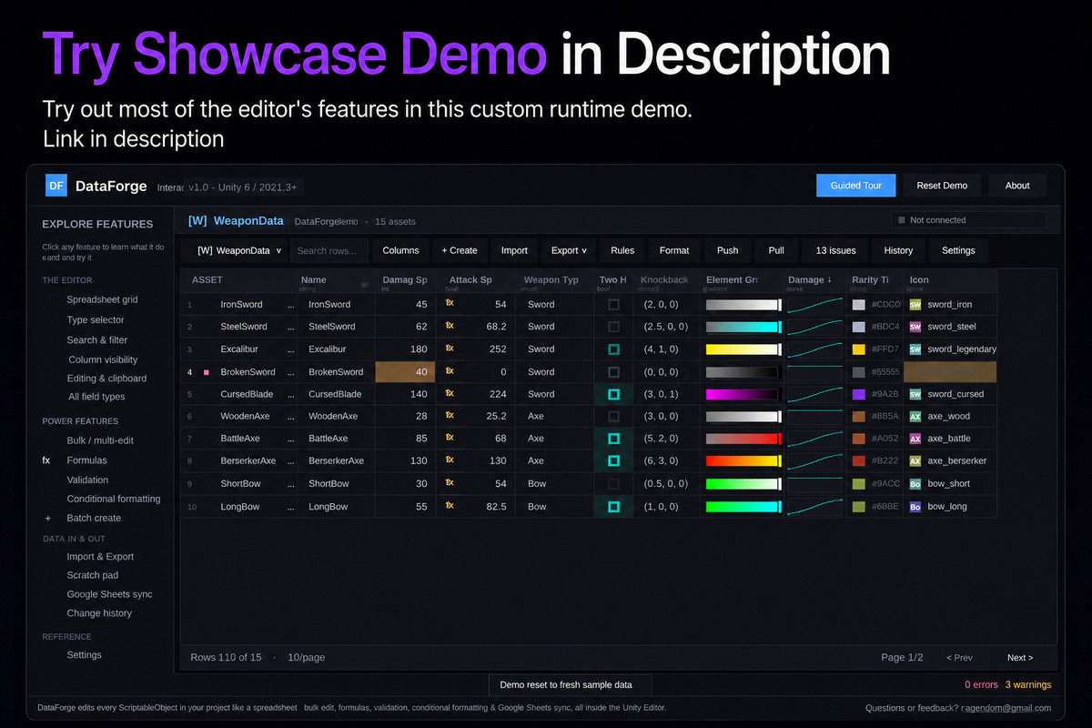Click the highlighted 40 damage cell

(x=405, y=372)
